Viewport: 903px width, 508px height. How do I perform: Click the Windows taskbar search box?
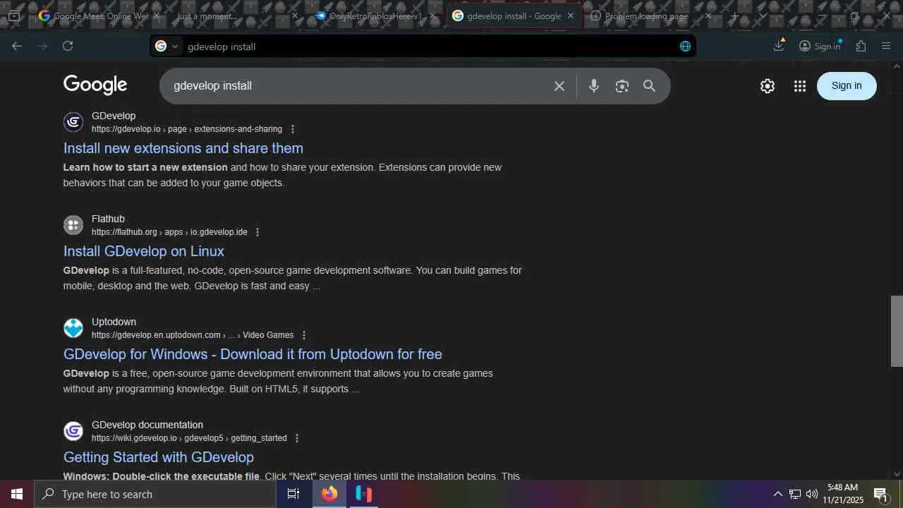[x=155, y=494]
